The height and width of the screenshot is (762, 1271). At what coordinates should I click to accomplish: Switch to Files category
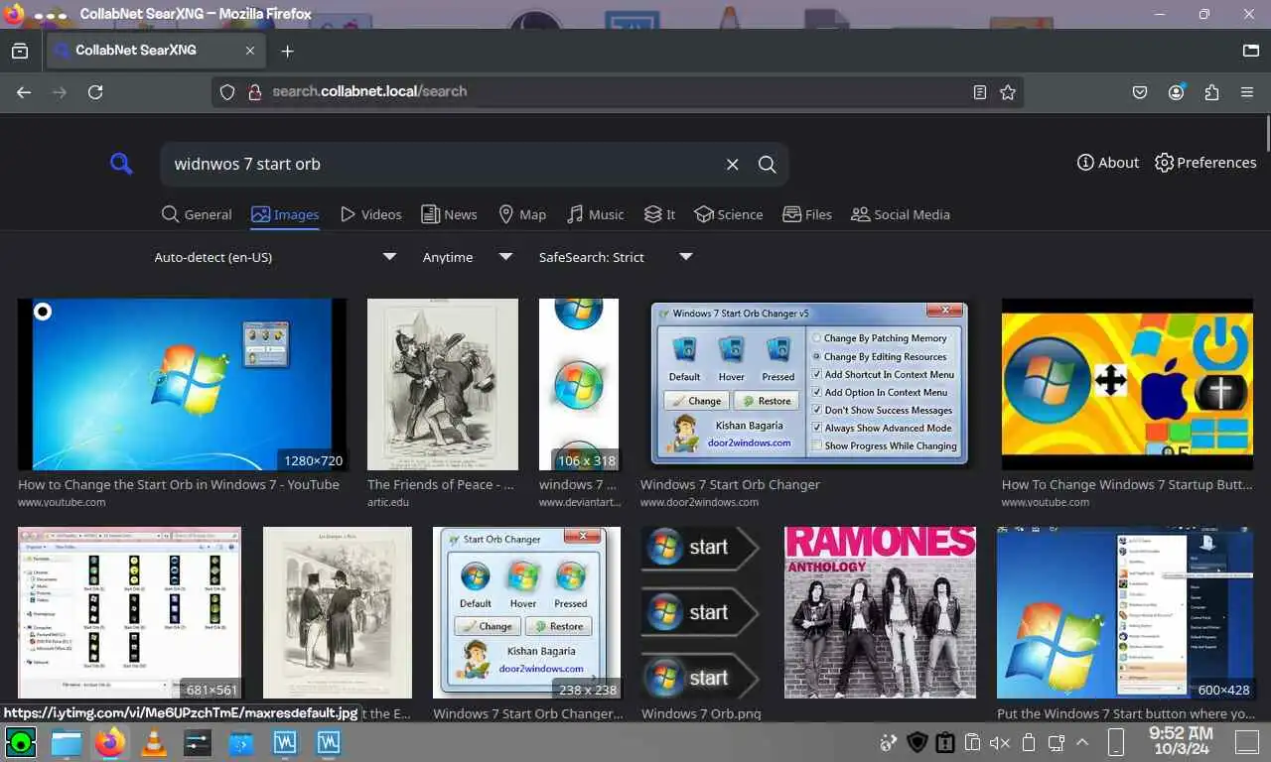807,214
